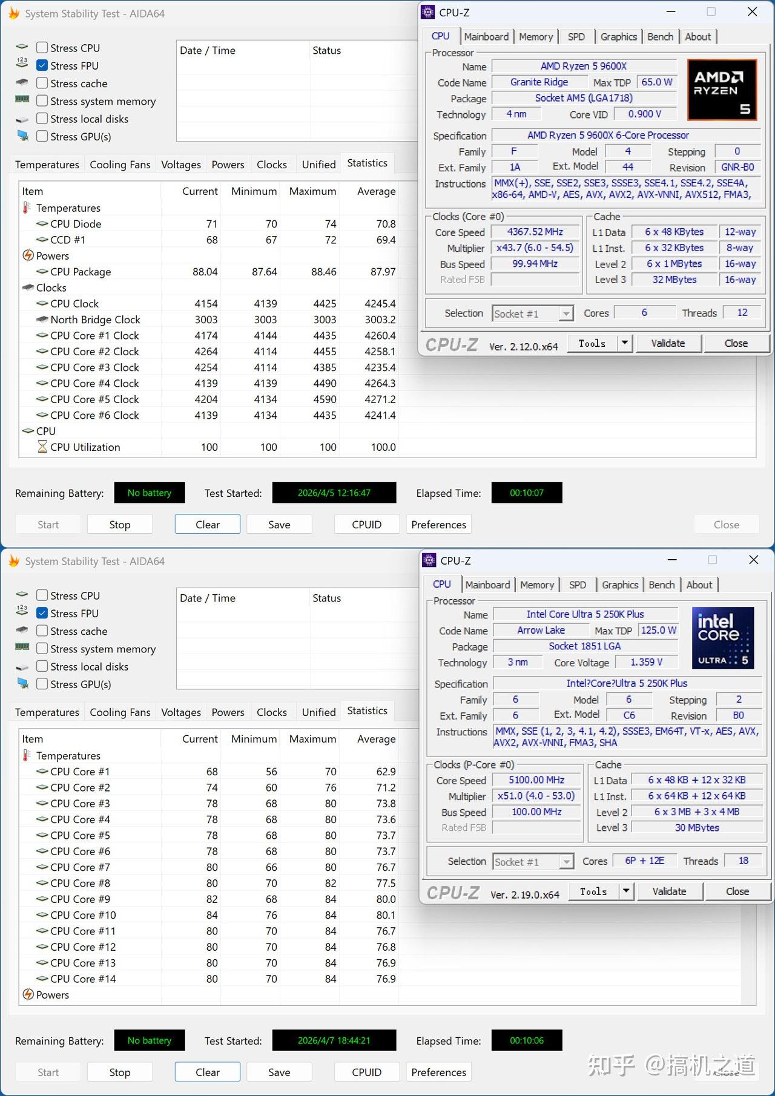Click Stress FPU 123 icon in bottom AIDA64
This screenshot has width=775, height=1096.
pos(22,610)
